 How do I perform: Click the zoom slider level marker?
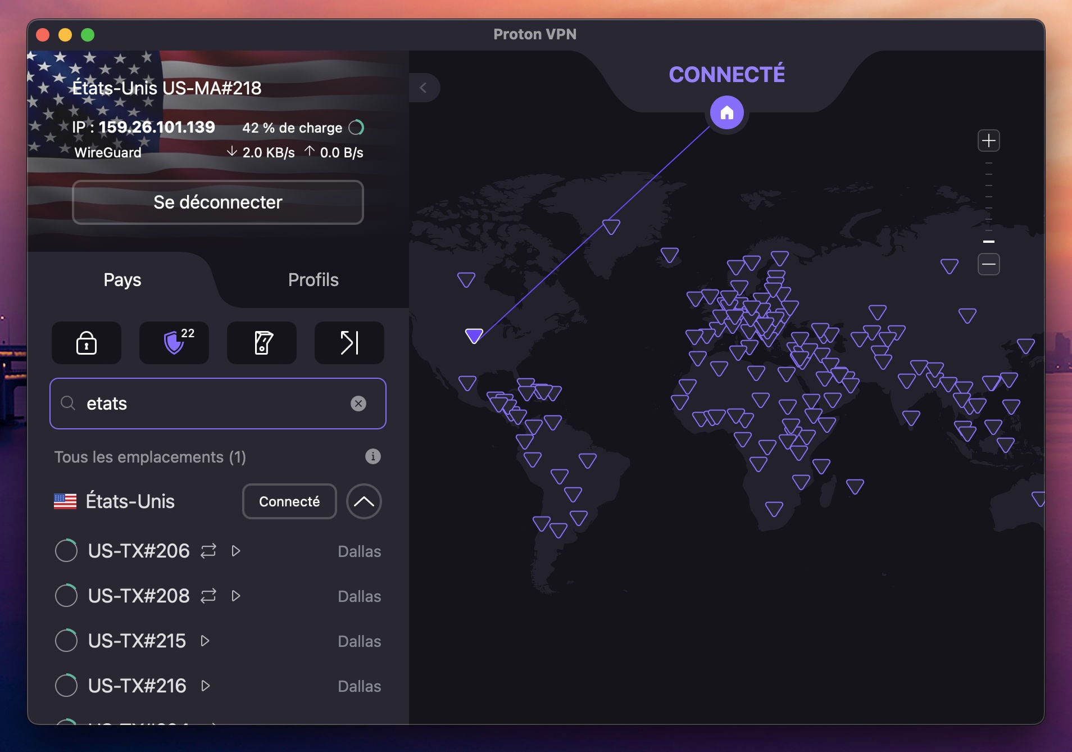(x=989, y=242)
